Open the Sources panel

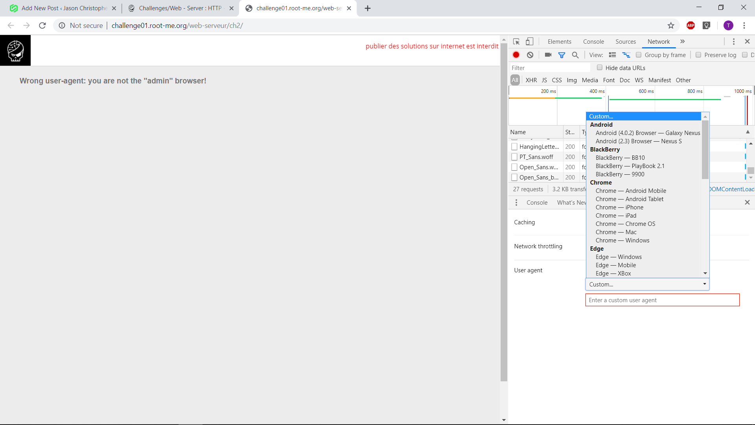tap(626, 41)
